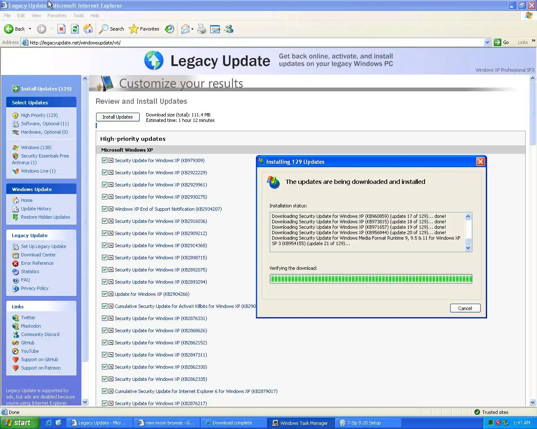Open the Edit menu
The width and height of the screenshot is (537, 429).
click(21, 16)
